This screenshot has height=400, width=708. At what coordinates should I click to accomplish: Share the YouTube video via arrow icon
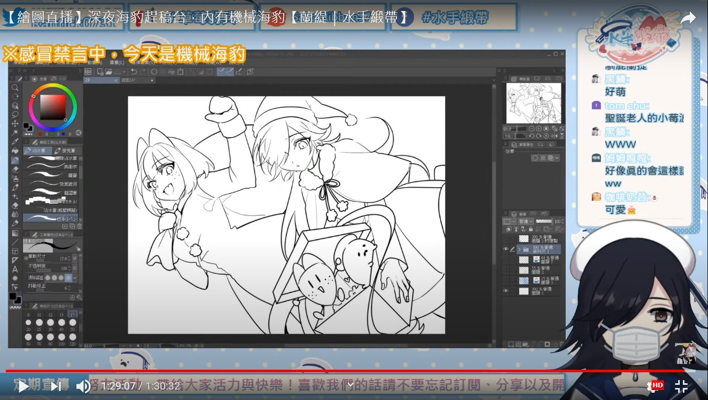(688, 18)
